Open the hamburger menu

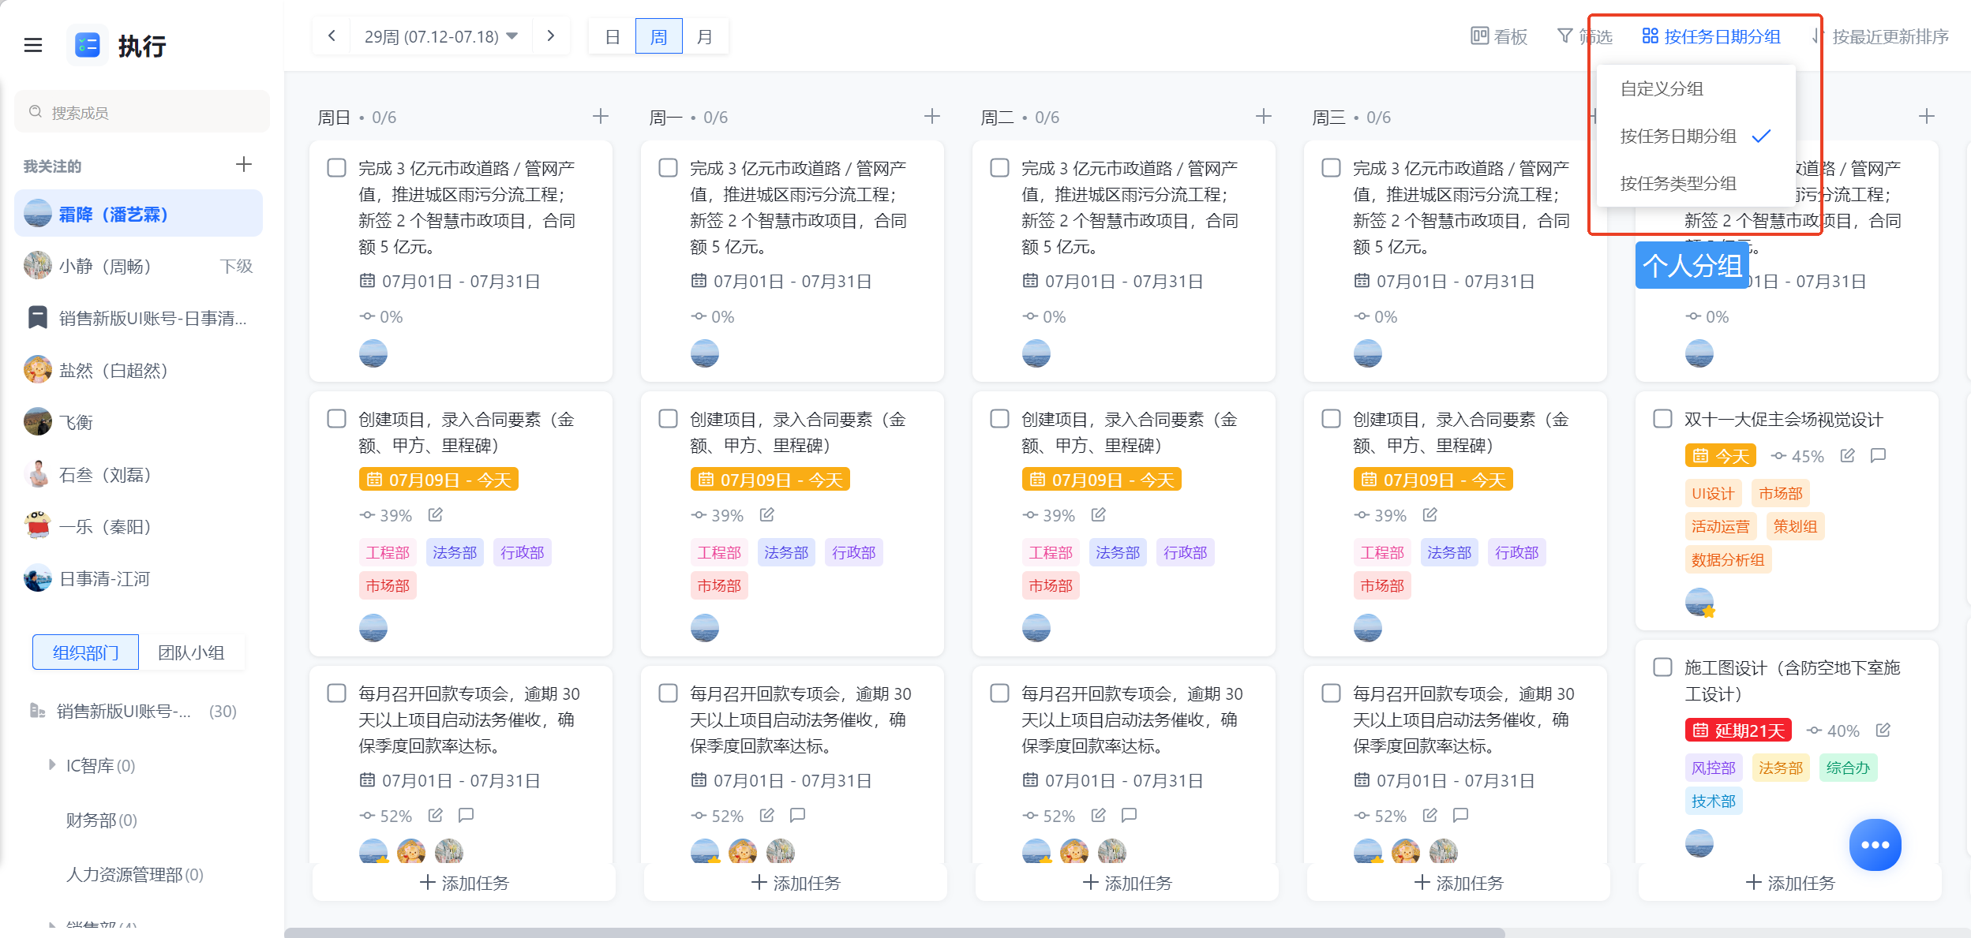tap(33, 45)
